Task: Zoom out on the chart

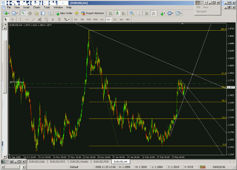Action: point(138,13)
